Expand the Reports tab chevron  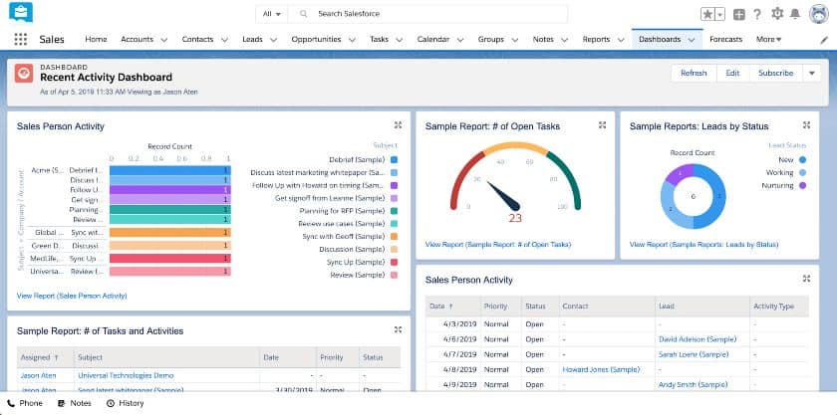pyautogui.click(x=621, y=40)
